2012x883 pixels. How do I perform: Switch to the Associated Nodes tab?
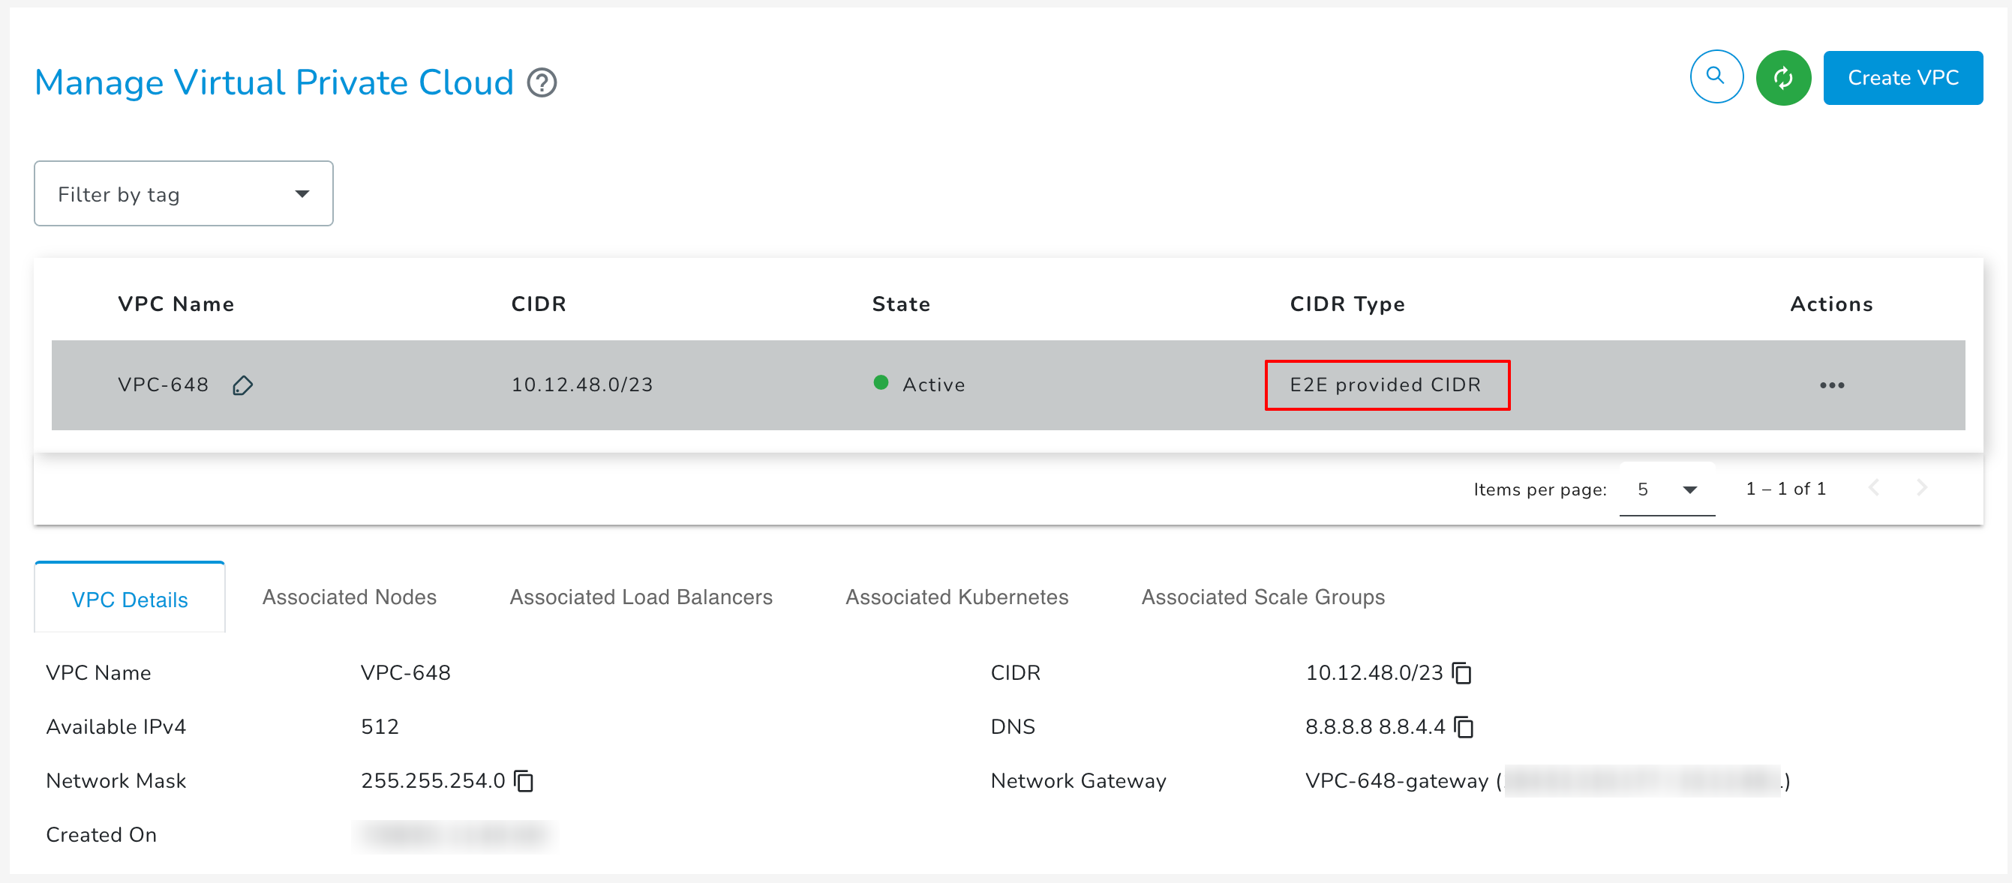click(349, 597)
